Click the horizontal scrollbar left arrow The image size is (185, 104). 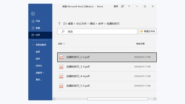(54, 99)
